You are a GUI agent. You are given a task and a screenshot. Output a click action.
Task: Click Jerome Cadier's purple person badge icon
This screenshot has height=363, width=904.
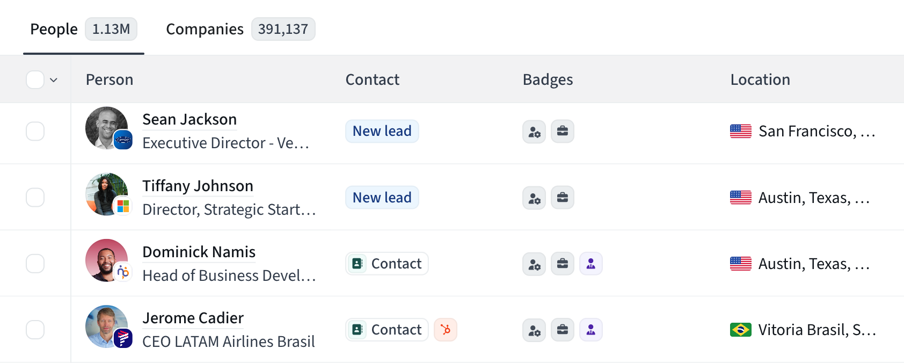(x=591, y=330)
